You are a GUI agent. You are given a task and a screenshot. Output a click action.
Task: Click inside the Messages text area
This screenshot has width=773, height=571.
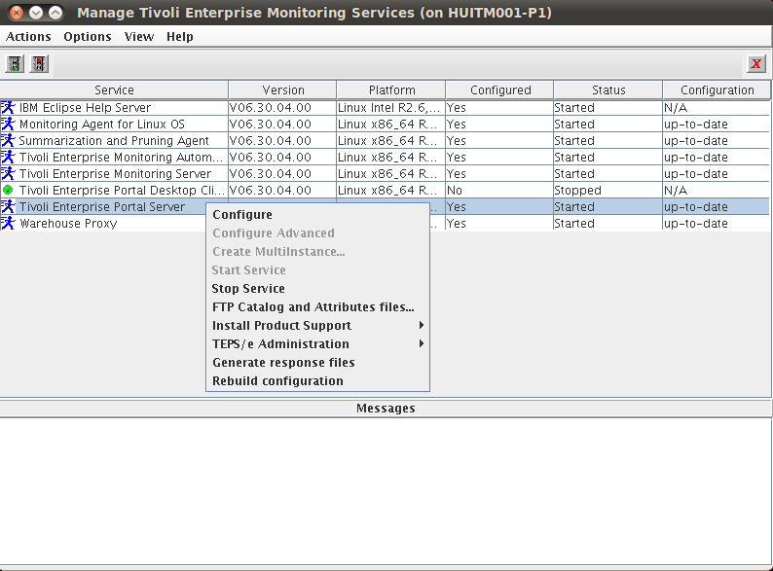tap(386, 491)
